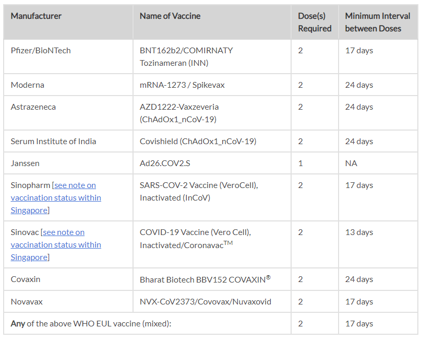Click the Name of Vaccine column header
This screenshot has width=421, height=340.
coord(170,16)
